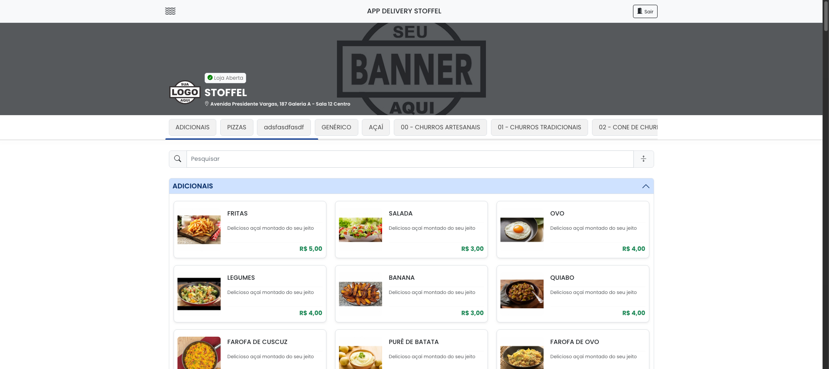This screenshot has height=369, width=829.
Task: Click the APP DELIVERY STOFFEL page title
Action: pos(404,11)
